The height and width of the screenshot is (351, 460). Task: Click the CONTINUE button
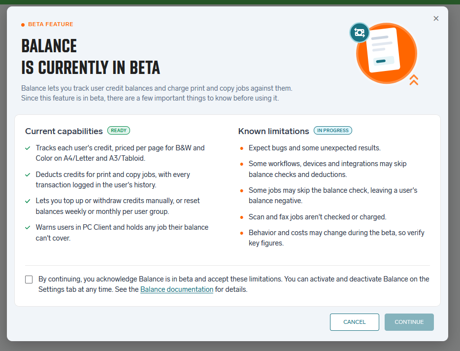click(x=409, y=322)
